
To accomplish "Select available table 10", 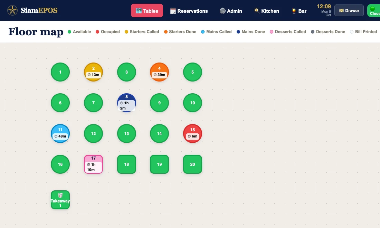I will [193, 103].
